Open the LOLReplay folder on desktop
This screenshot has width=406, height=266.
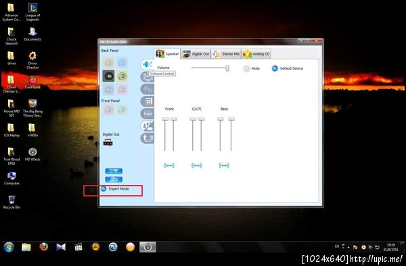tap(12, 130)
